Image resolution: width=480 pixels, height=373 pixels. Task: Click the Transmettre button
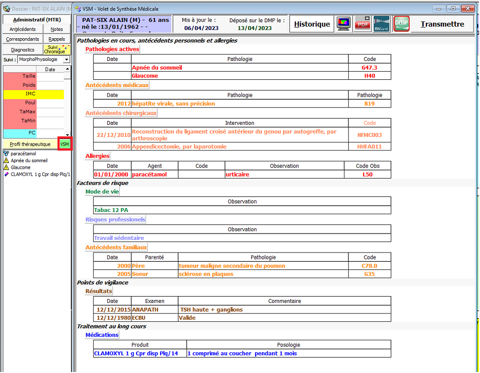(x=442, y=24)
